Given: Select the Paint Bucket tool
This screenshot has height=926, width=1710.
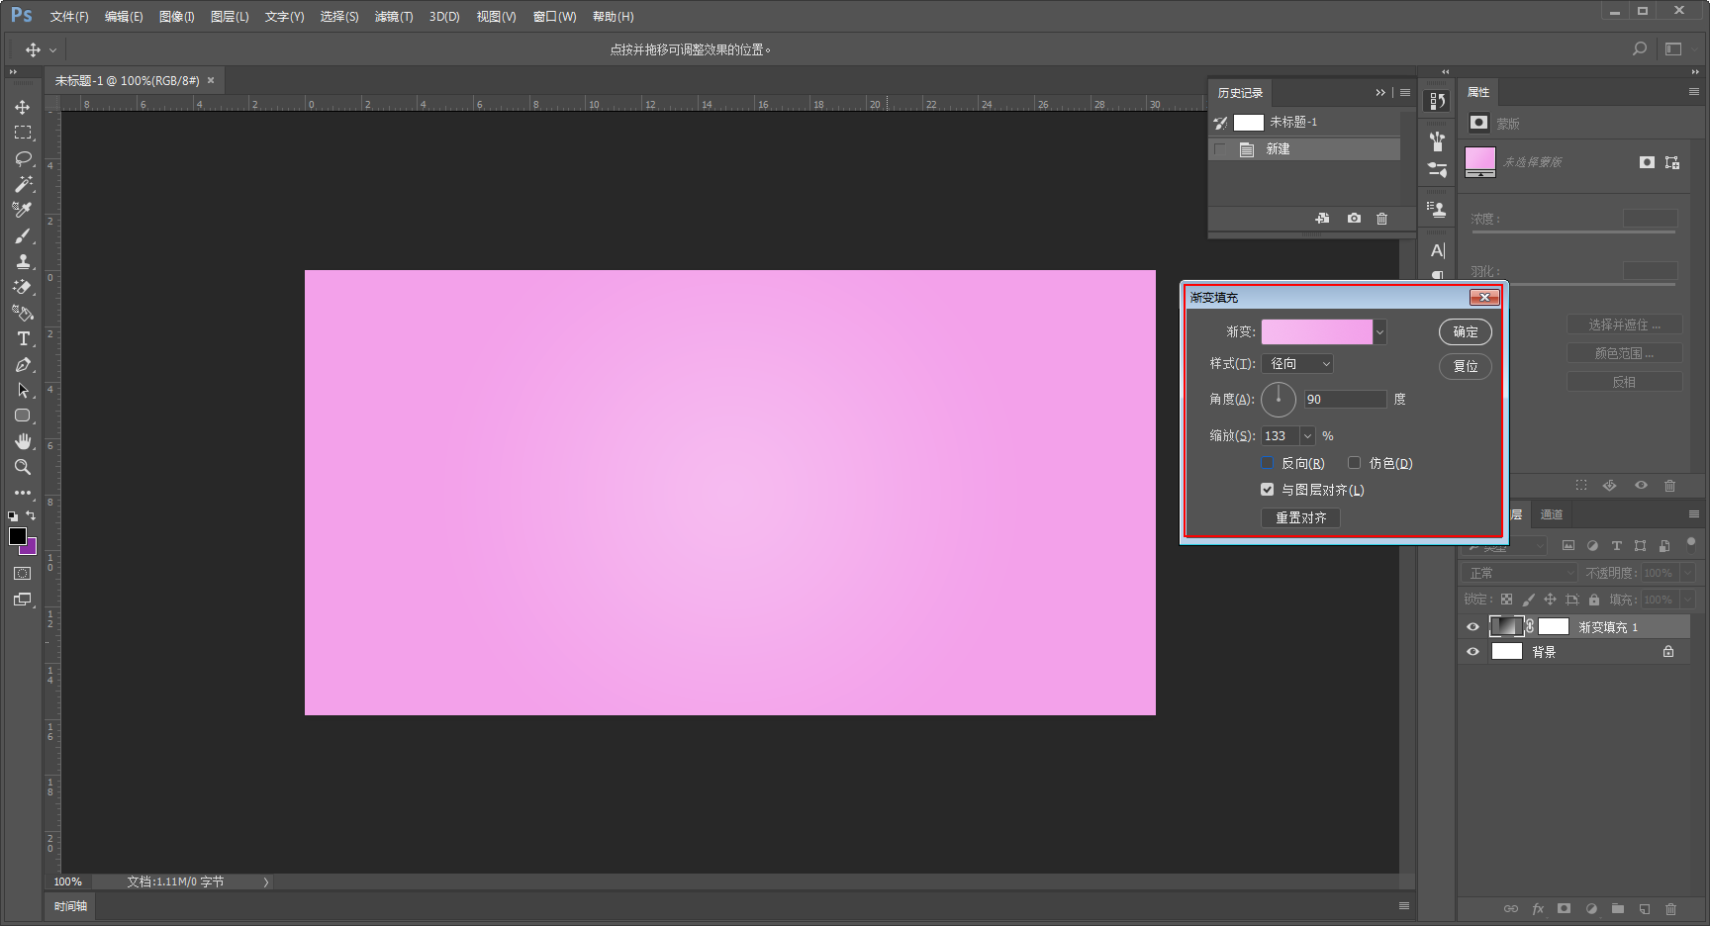Looking at the screenshot, I should 23,313.
